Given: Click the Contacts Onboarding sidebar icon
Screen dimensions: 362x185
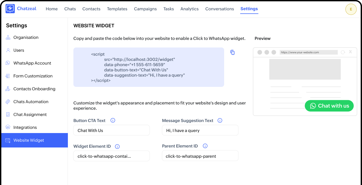Looking at the screenshot, I should [8, 89].
